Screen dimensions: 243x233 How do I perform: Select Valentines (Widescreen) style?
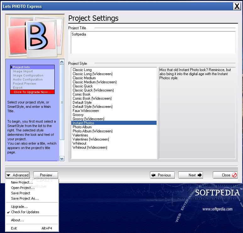pyautogui.click(x=114, y=139)
